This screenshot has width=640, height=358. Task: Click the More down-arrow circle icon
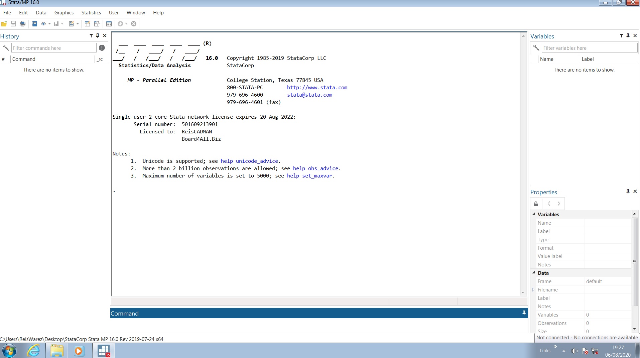(120, 24)
